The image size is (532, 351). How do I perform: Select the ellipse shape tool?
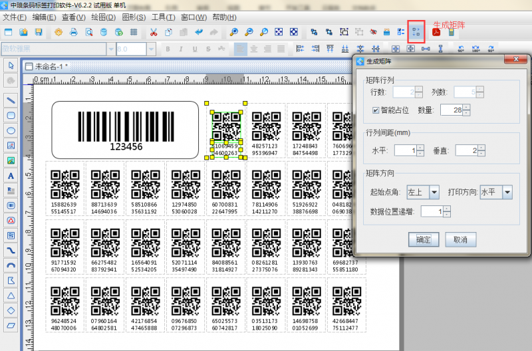coord(11,130)
